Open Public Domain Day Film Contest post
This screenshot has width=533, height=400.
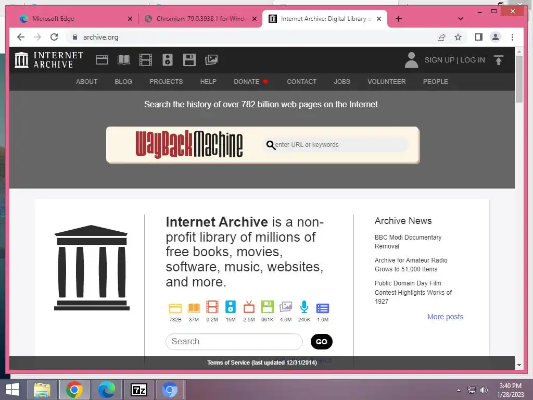pos(413,292)
